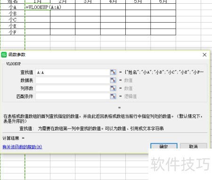Select the 小F name cell

(x=13, y=32)
